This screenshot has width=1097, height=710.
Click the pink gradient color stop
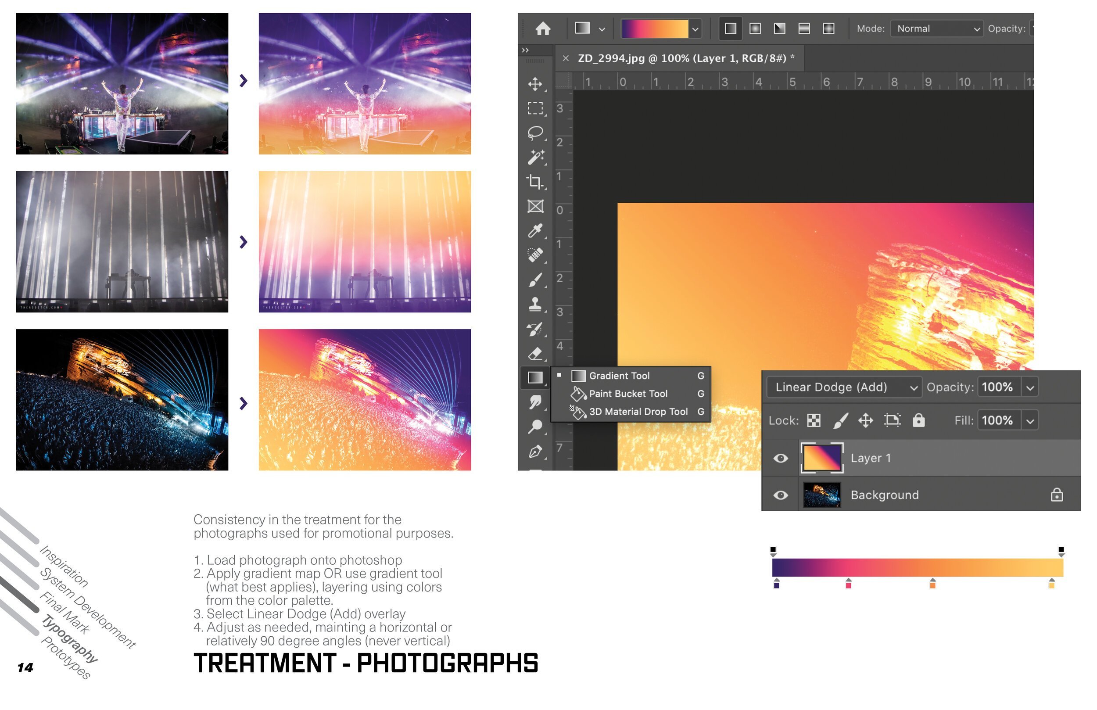(x=849, y=584)
